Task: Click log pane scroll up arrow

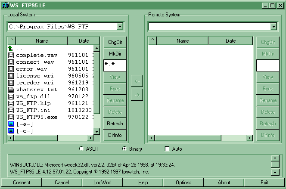Action: click(275, 158)
